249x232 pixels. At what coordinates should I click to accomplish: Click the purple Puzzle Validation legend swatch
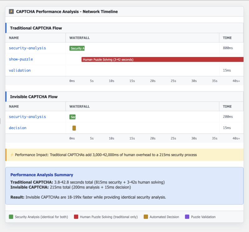187,217
